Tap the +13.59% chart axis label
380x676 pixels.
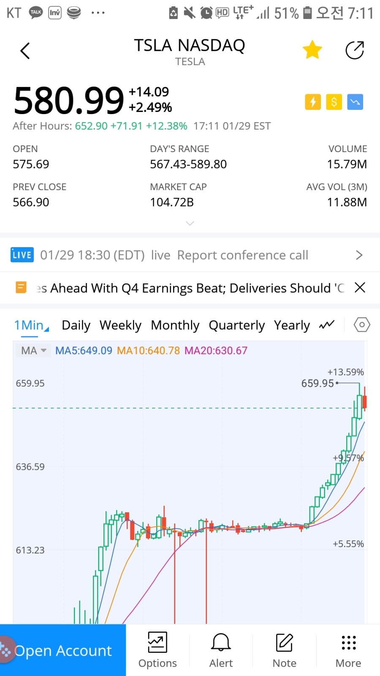pos(345,372)
